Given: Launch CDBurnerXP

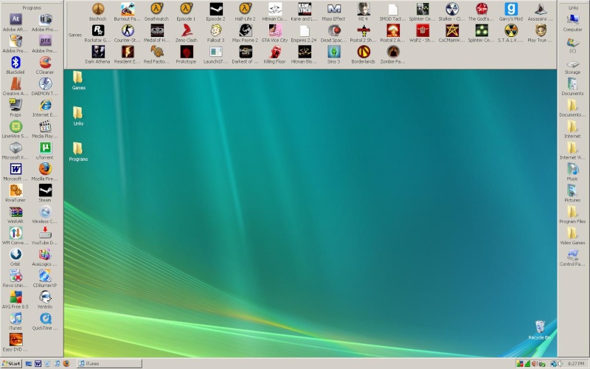Looking at the screenshot, I should pos(45,279).
